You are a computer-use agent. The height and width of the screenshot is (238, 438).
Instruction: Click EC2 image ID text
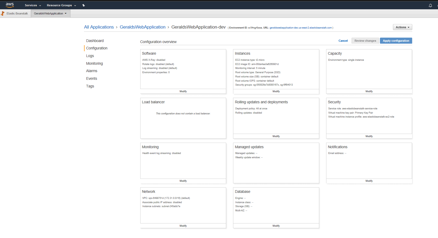[257, 64]
